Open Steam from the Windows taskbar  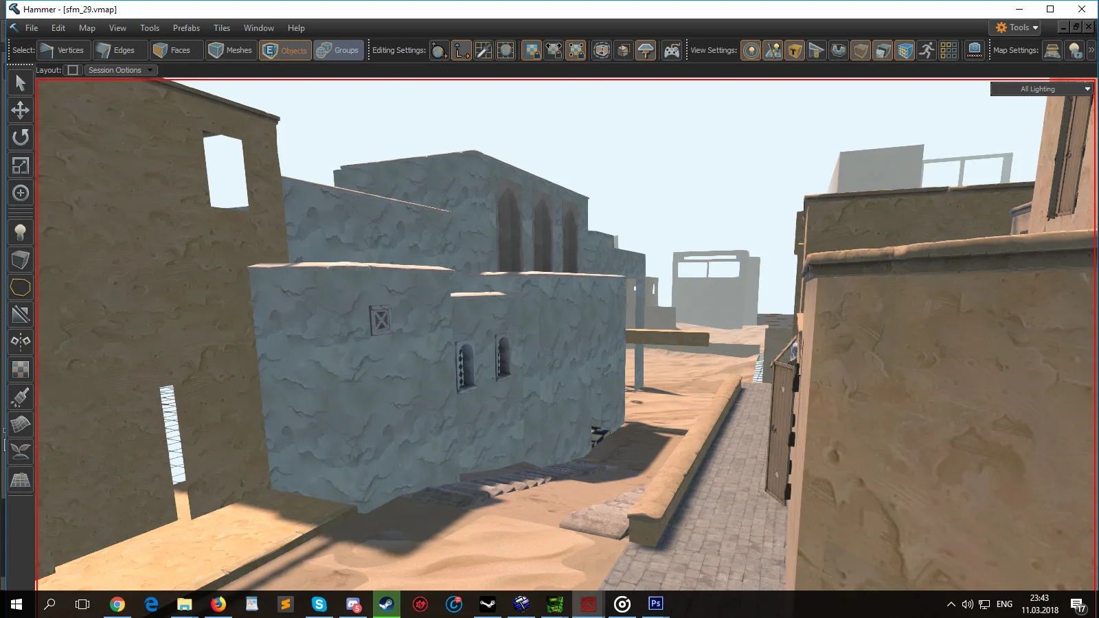tap(387, 604)
